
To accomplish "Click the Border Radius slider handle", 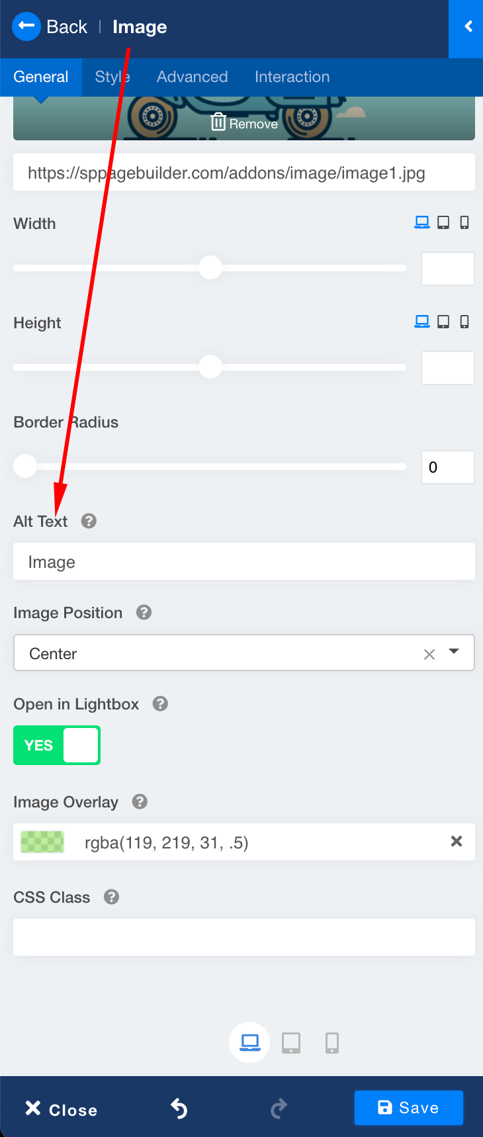I will click(x=25, y=466).
